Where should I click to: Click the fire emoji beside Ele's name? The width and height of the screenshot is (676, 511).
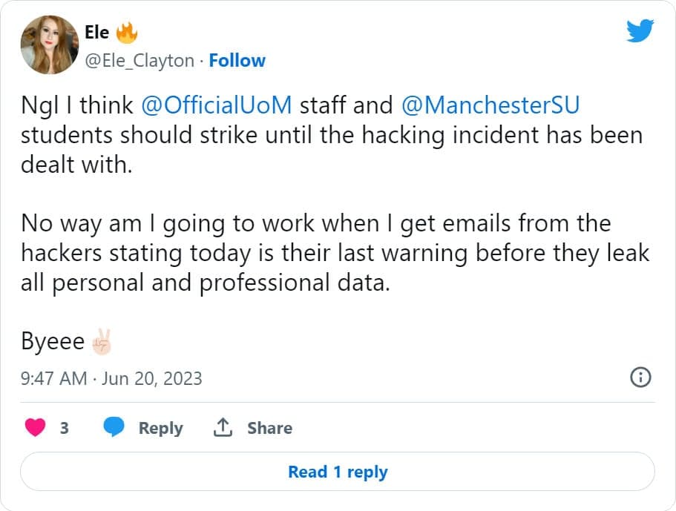[125, 31]
